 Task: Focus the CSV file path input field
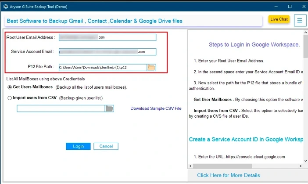tap(61, 108)
